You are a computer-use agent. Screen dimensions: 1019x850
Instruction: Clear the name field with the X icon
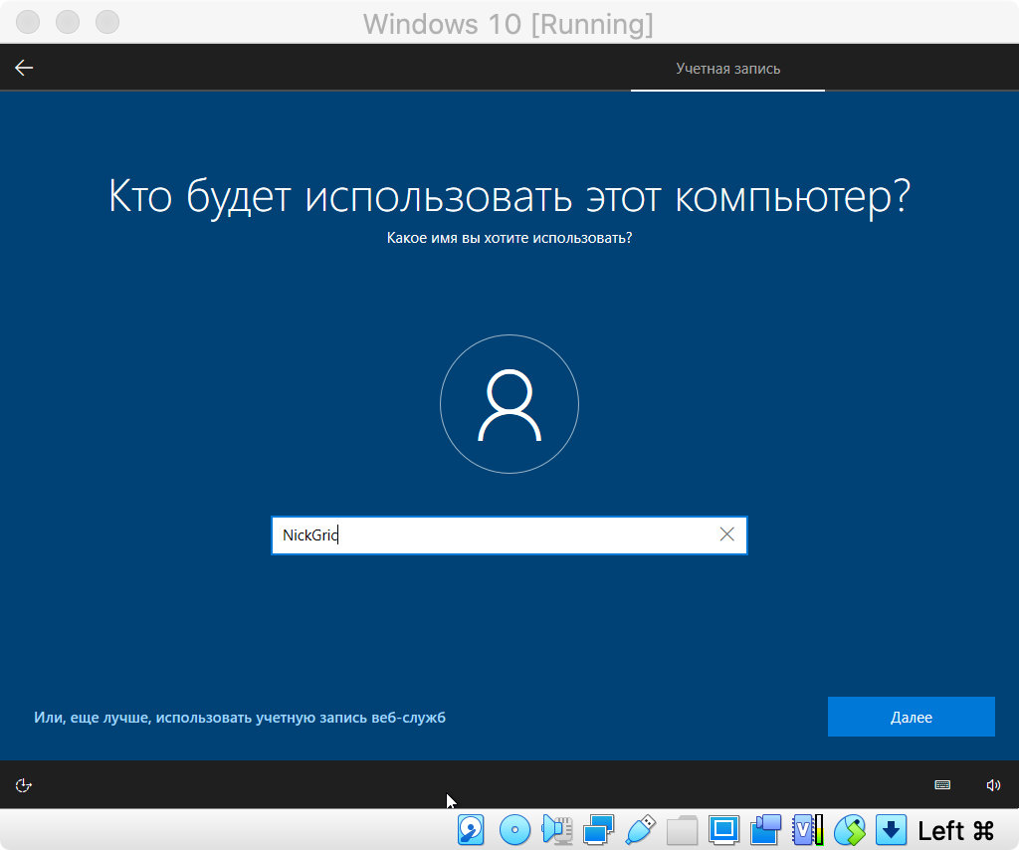(726, 534)
